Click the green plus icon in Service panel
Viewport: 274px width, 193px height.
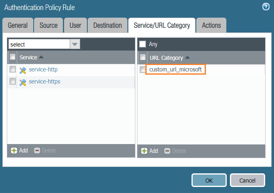(x=14, y=150)
